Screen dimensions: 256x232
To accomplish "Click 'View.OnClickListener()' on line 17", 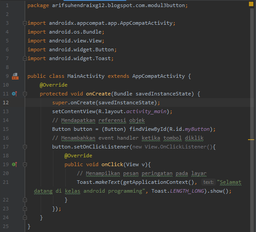I will 178,147.
